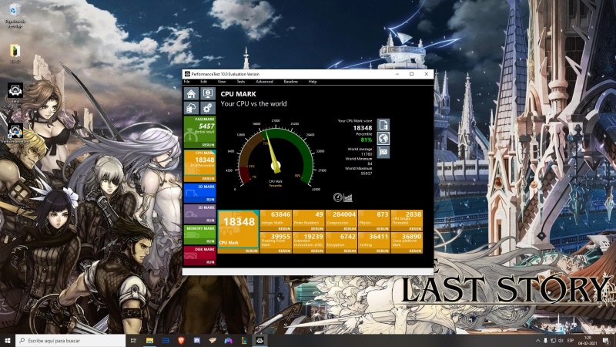Screen dimensions: 616x347
Task: Rerun the Compression test
Action: coord(350,228)
